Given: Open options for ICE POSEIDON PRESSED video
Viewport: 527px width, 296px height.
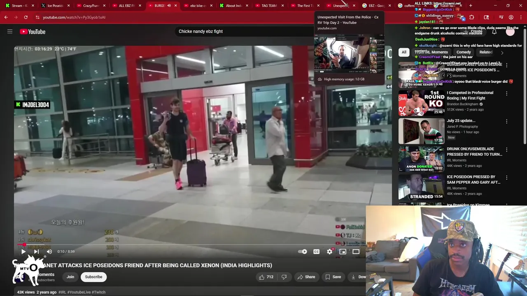Looking at the screenshot, I should (507, 178).
